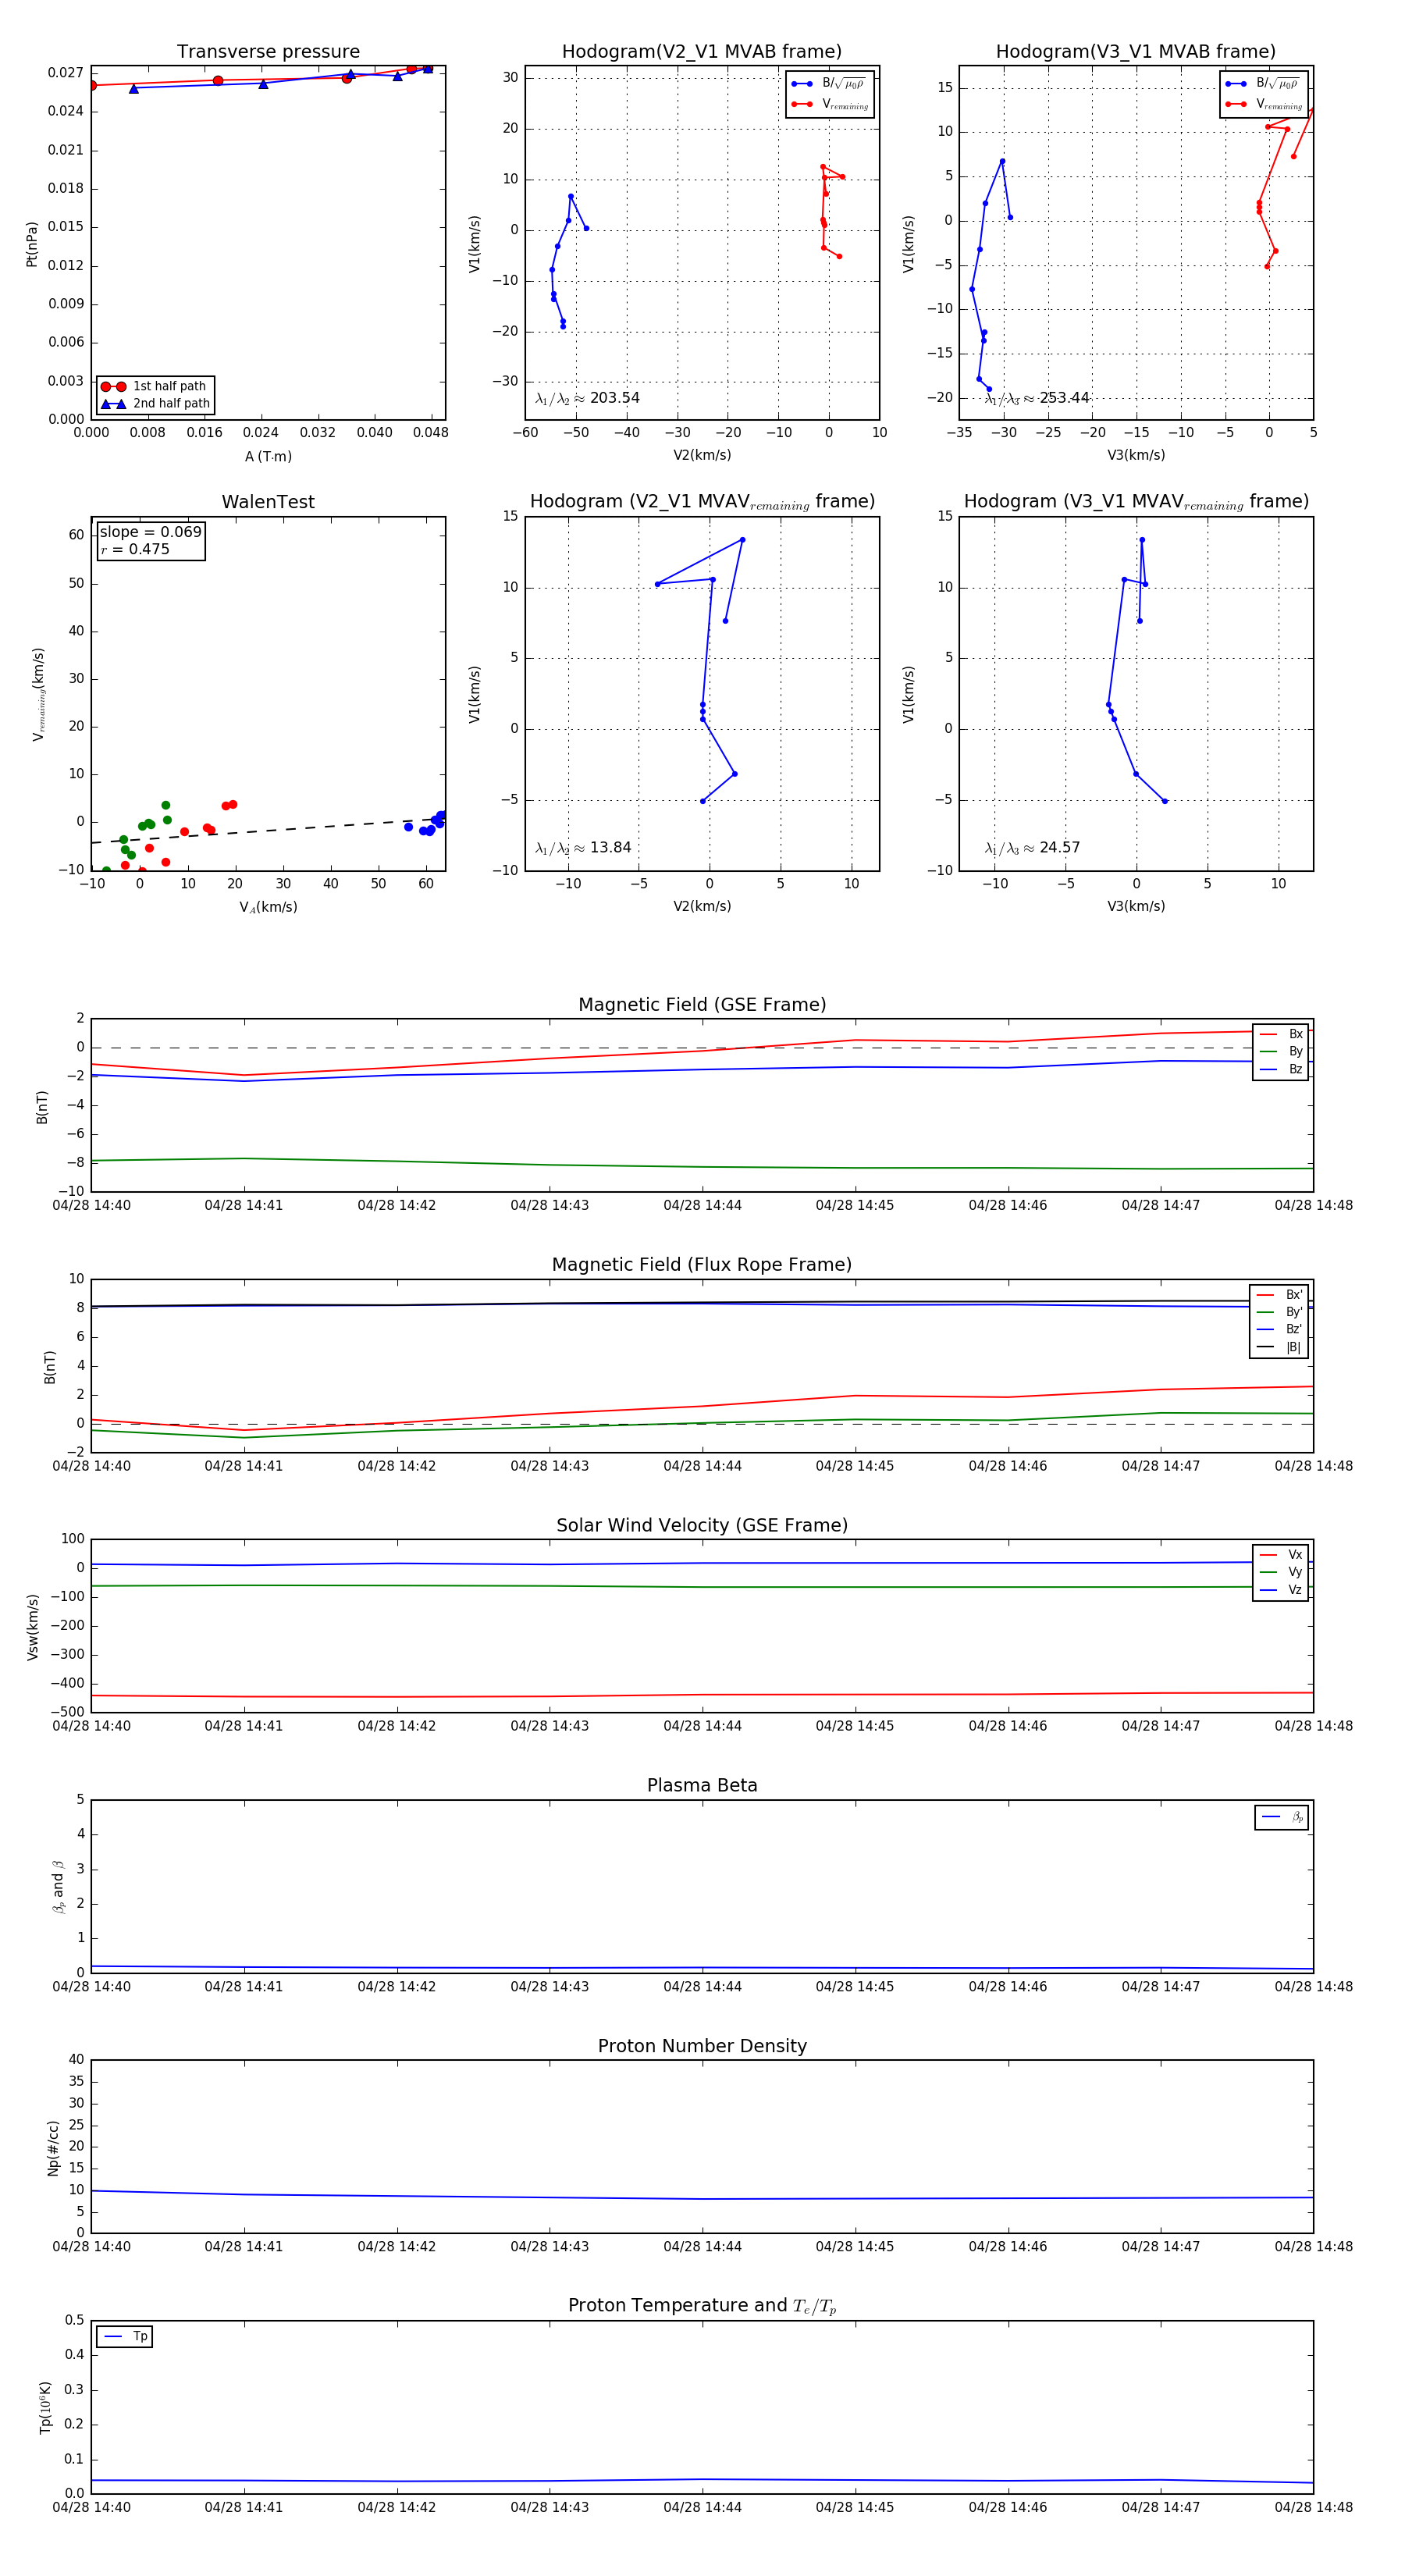1405x2576 pixels.
Task: Click '04/28 14:44' tick under Proton Temperature plot
Action: (x=702, y=2507)
